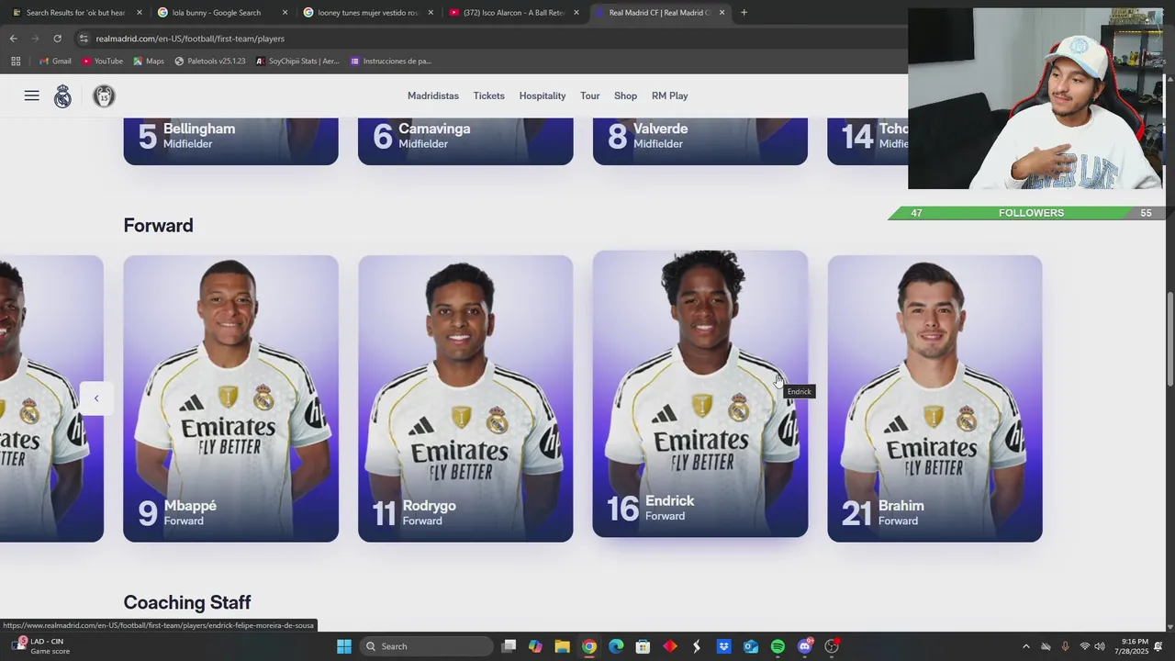Open the Windows Start menu

(344, 646)
